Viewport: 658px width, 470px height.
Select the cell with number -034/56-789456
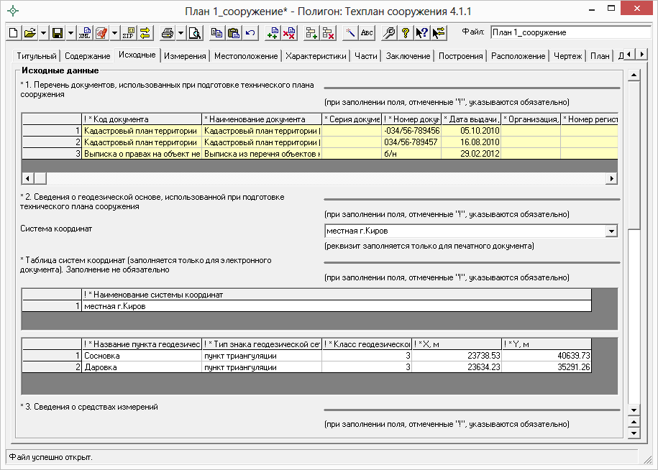(411, 131)
